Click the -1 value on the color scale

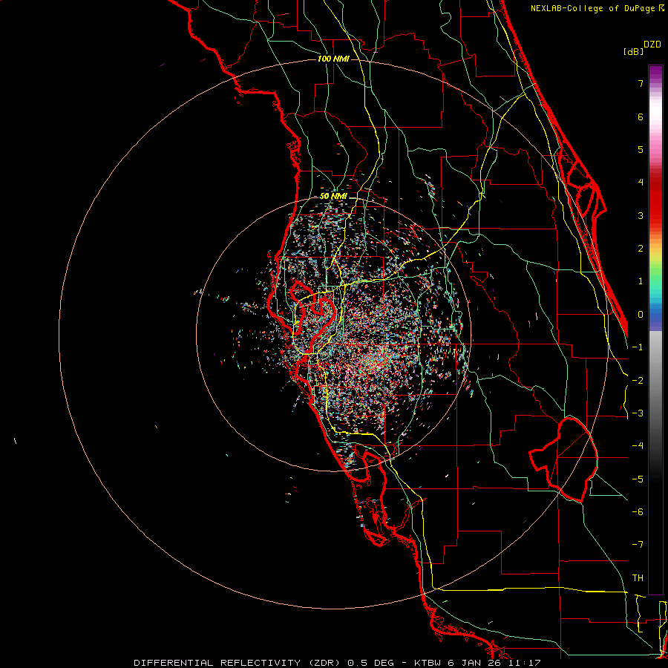638,347
